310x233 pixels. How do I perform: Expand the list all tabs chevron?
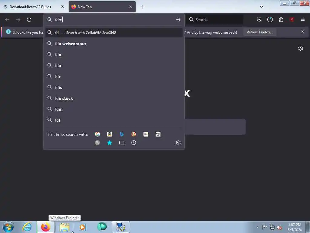tap(261, 7)
